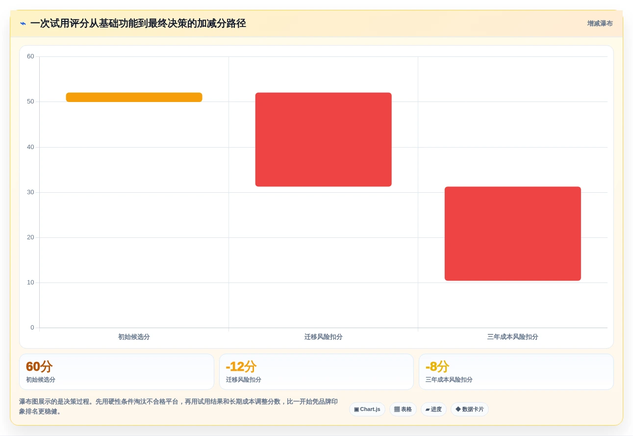
Task: Click y-axis tick label 20
Action: coord(30,237)
